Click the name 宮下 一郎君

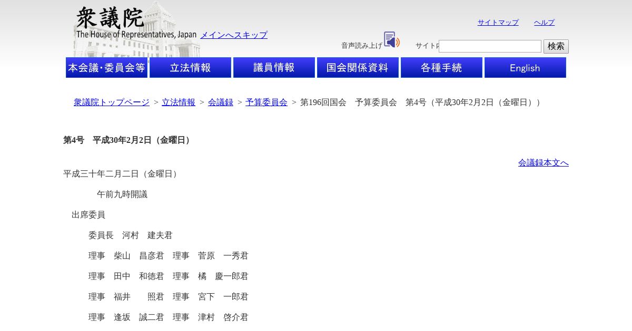(223, 297)
